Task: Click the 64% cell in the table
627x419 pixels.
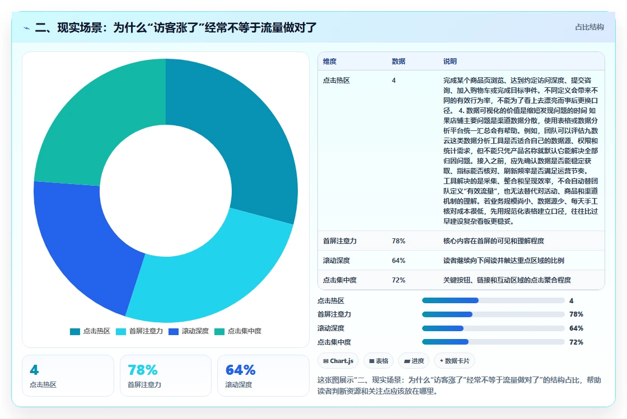Action: point(399,261)
